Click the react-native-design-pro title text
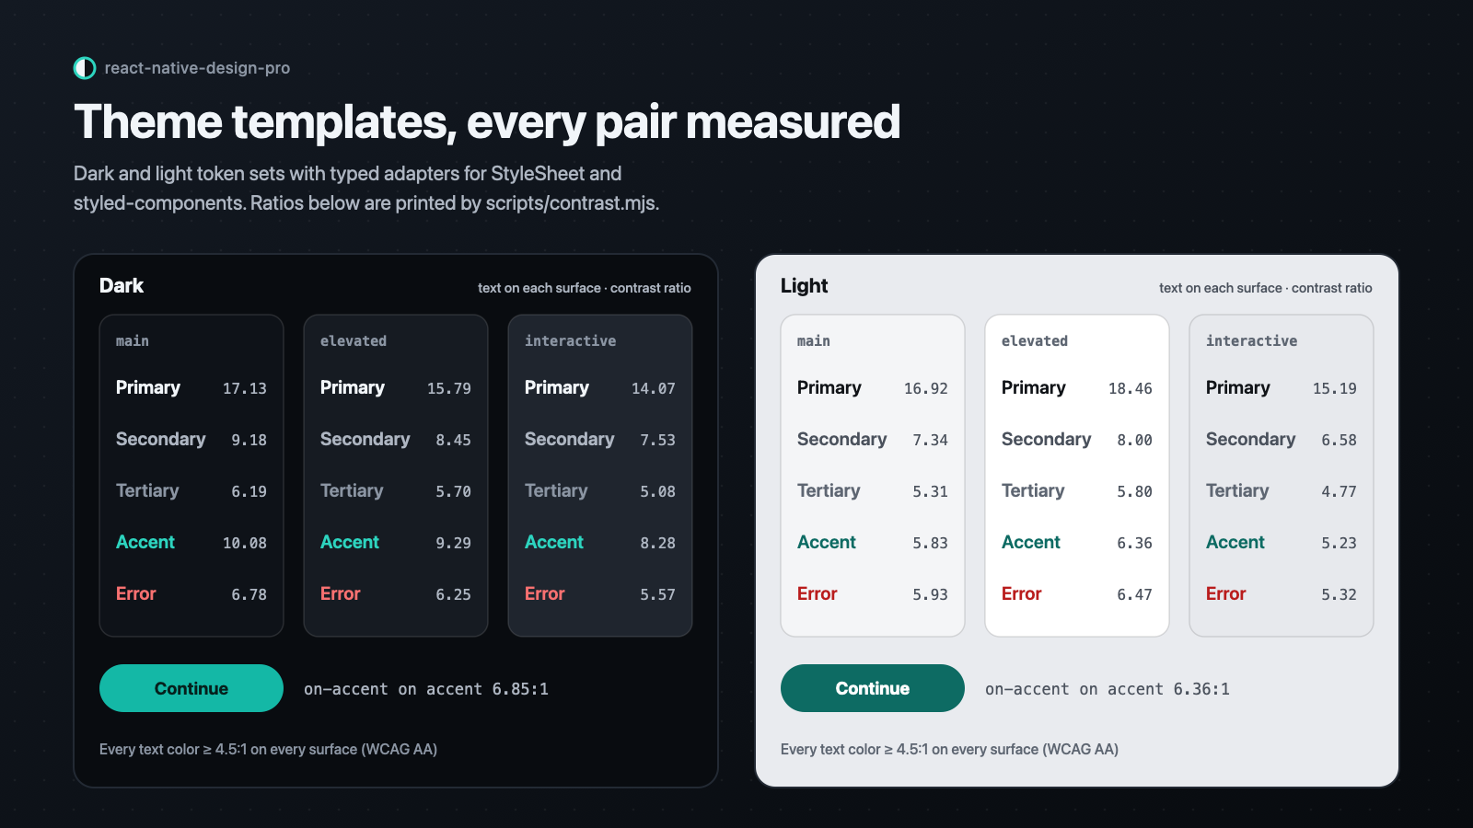 pyautogui.click(x=197, y=68)
